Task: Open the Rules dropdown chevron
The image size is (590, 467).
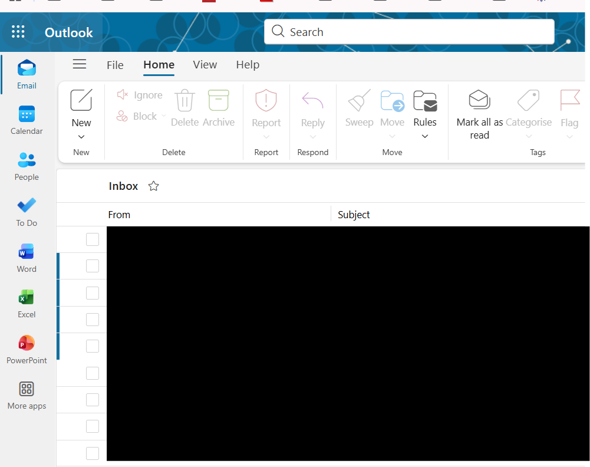Action: (424, 136)
